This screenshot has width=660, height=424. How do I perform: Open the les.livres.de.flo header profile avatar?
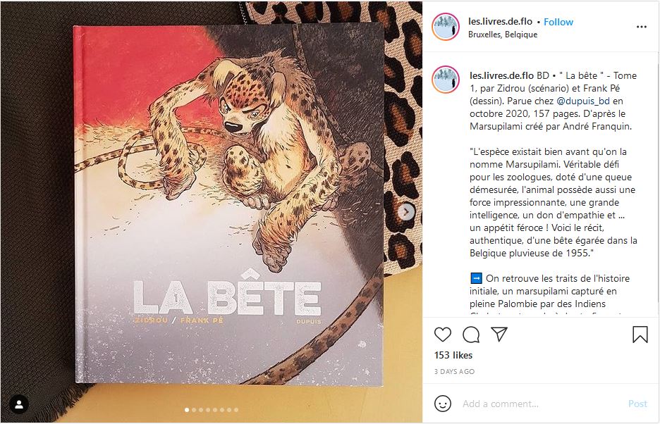pos(446,27)
